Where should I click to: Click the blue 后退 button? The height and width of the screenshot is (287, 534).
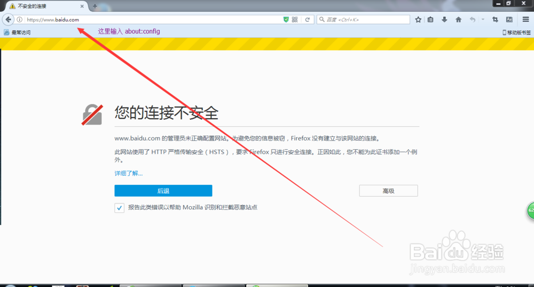(163, 191)
